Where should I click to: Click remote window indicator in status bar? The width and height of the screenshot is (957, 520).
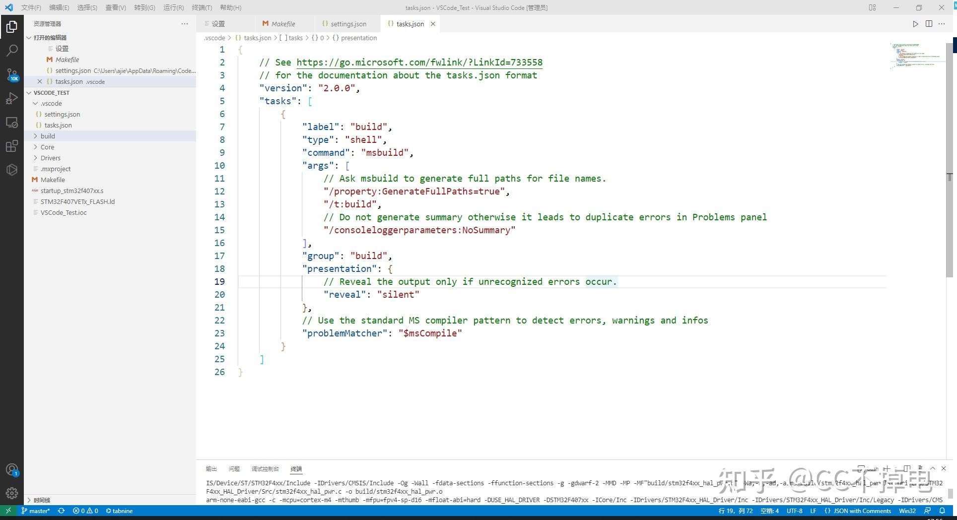[x=8, y=511]
